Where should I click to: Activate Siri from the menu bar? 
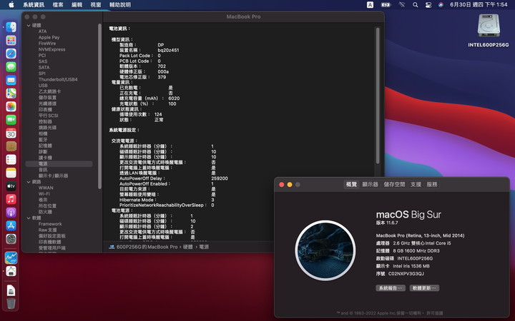tap(441, 4)
